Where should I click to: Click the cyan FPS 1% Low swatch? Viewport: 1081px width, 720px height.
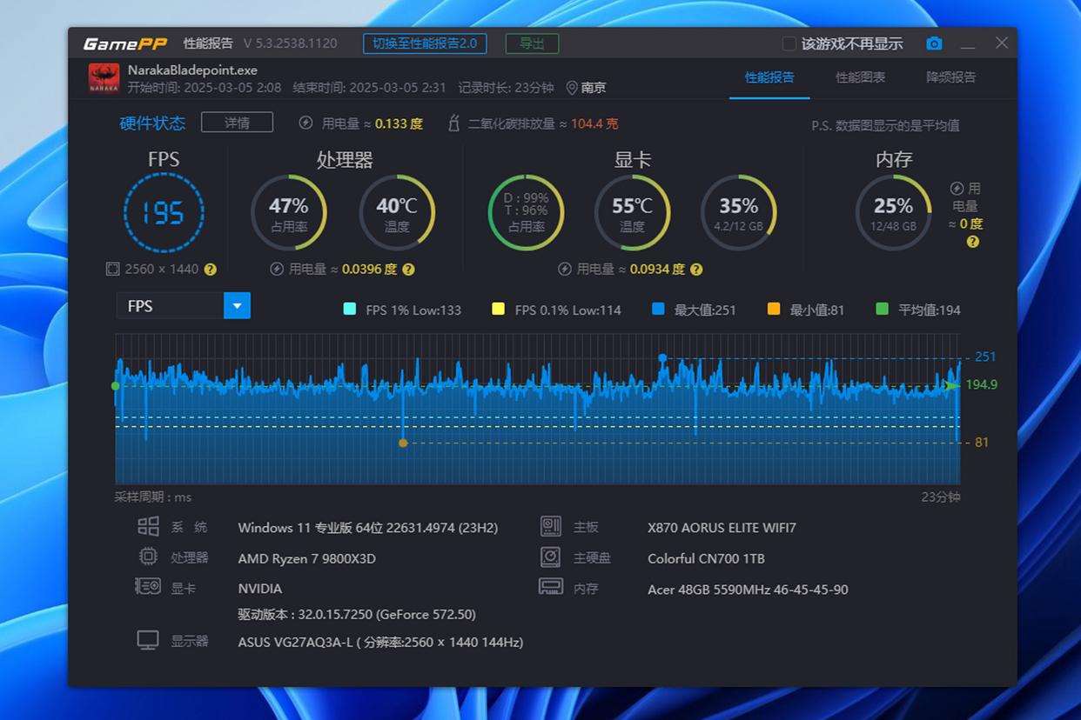tap(350, 309)
